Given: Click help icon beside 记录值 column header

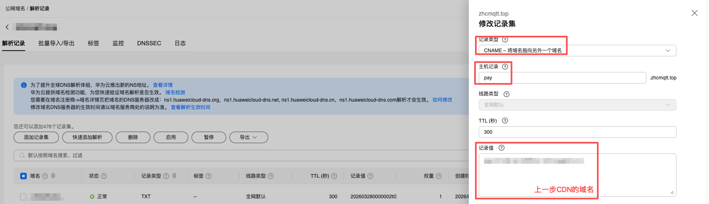Looking at the screenshot, I should pyautogui.click(x=370, y=176).
